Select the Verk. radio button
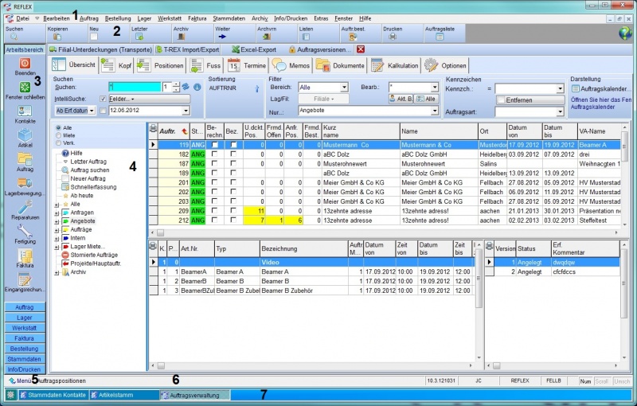The width and height of the screenshot is (637, 406). 58,143
